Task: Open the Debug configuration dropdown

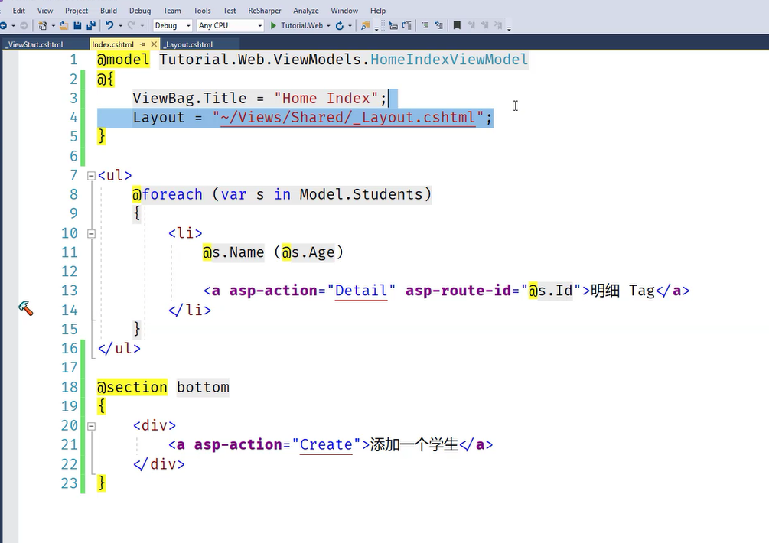Action: point(171,26)
